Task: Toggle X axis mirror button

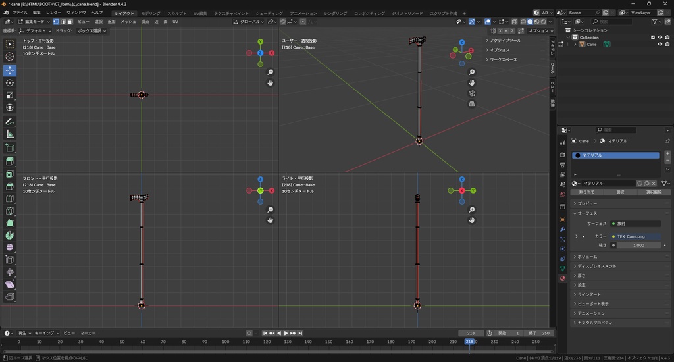Action: click(x=500, y=31)
